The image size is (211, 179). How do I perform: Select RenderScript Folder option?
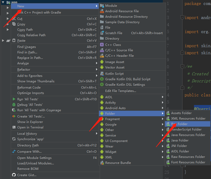click(x=188, y=129)
